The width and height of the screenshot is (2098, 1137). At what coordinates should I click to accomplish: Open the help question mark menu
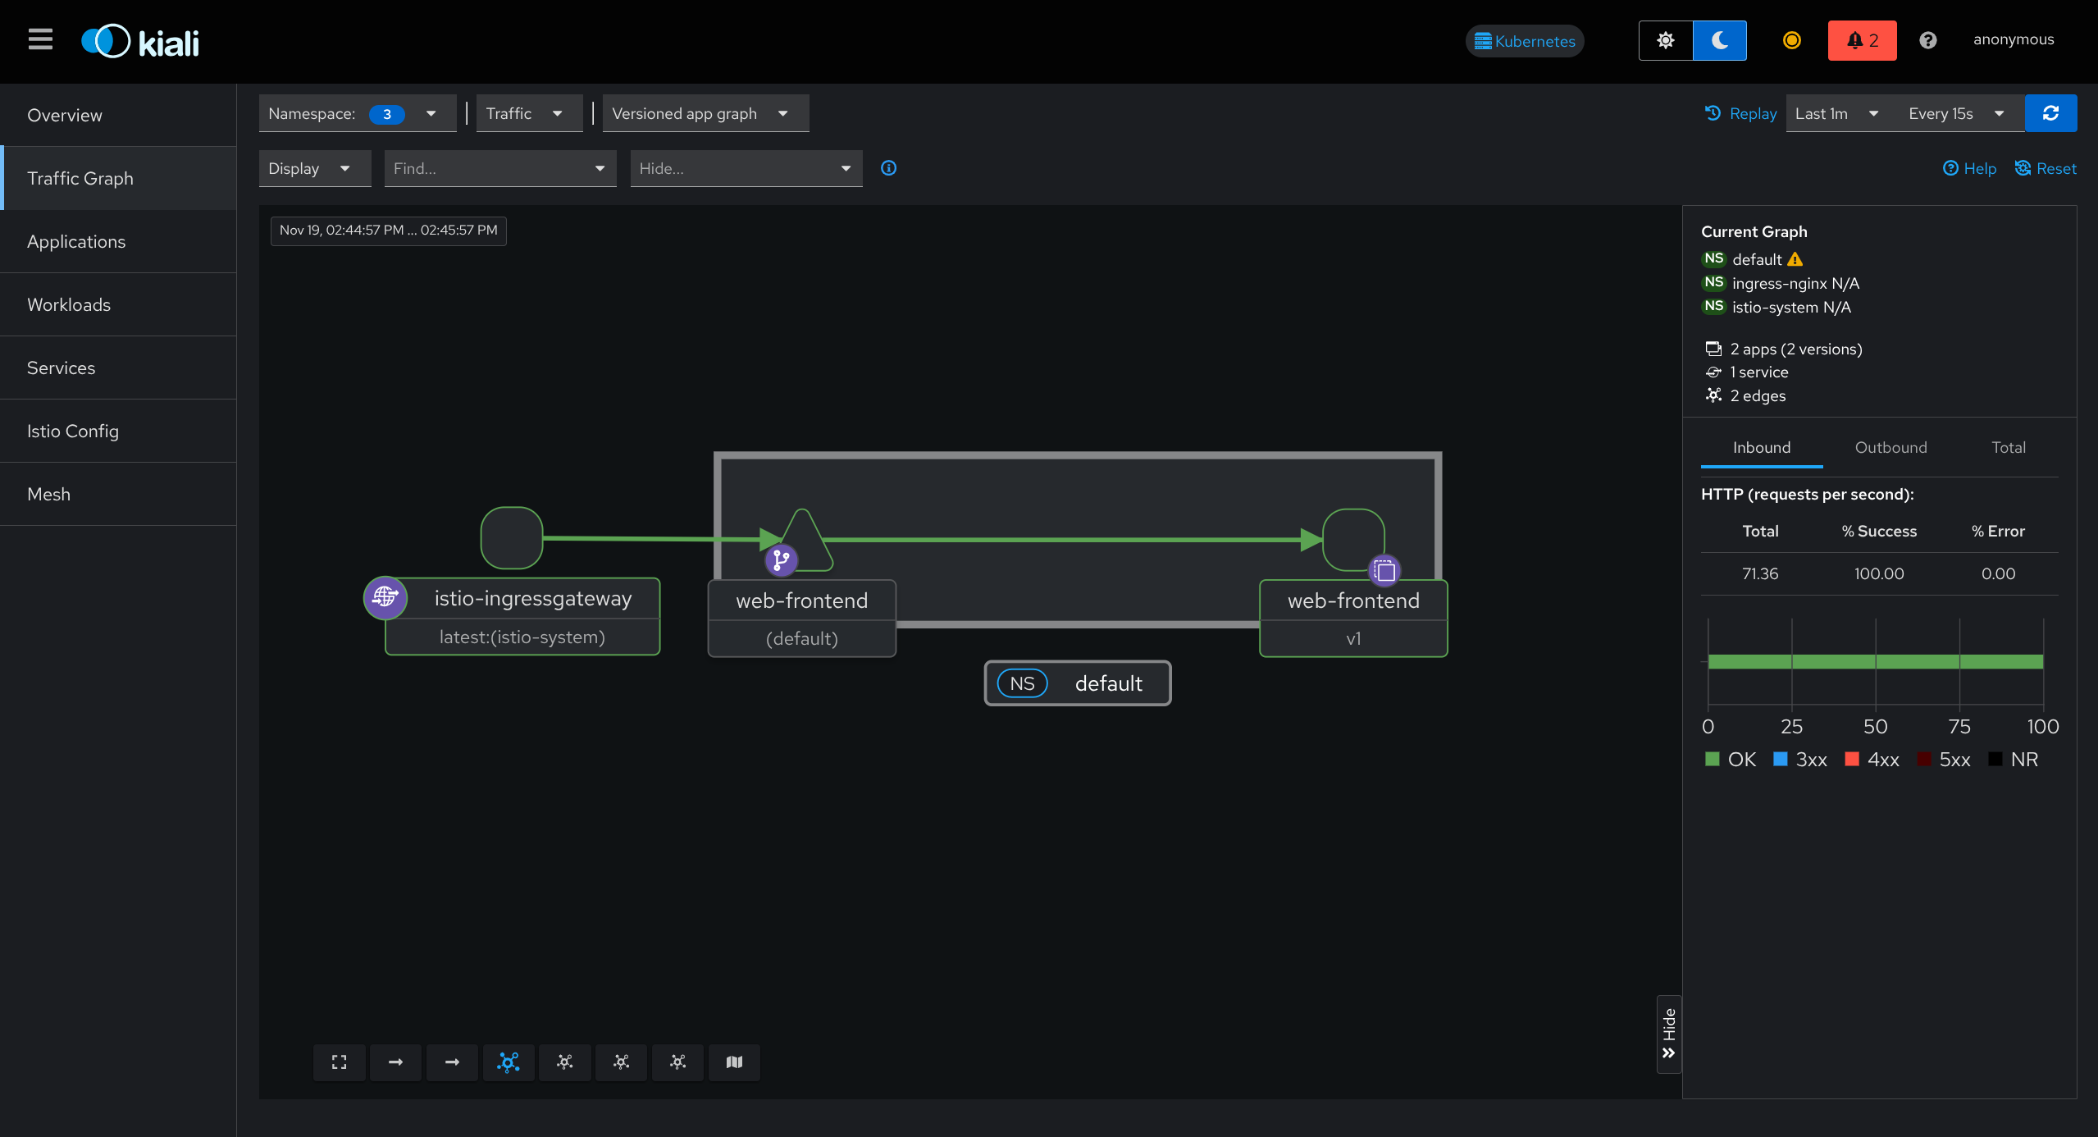(x=1928, y=40)
